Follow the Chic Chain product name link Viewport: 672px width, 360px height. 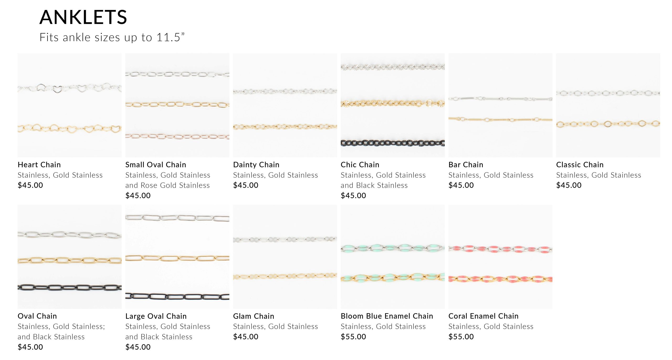coord(360,165)
